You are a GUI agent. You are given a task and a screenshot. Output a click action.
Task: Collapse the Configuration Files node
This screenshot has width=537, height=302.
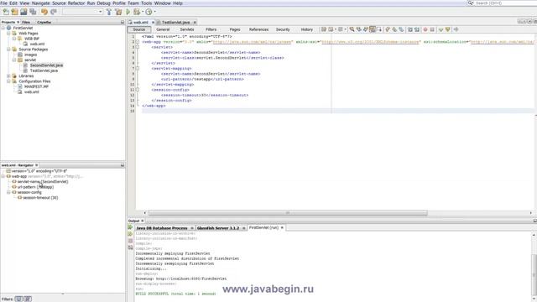(8, 81)
